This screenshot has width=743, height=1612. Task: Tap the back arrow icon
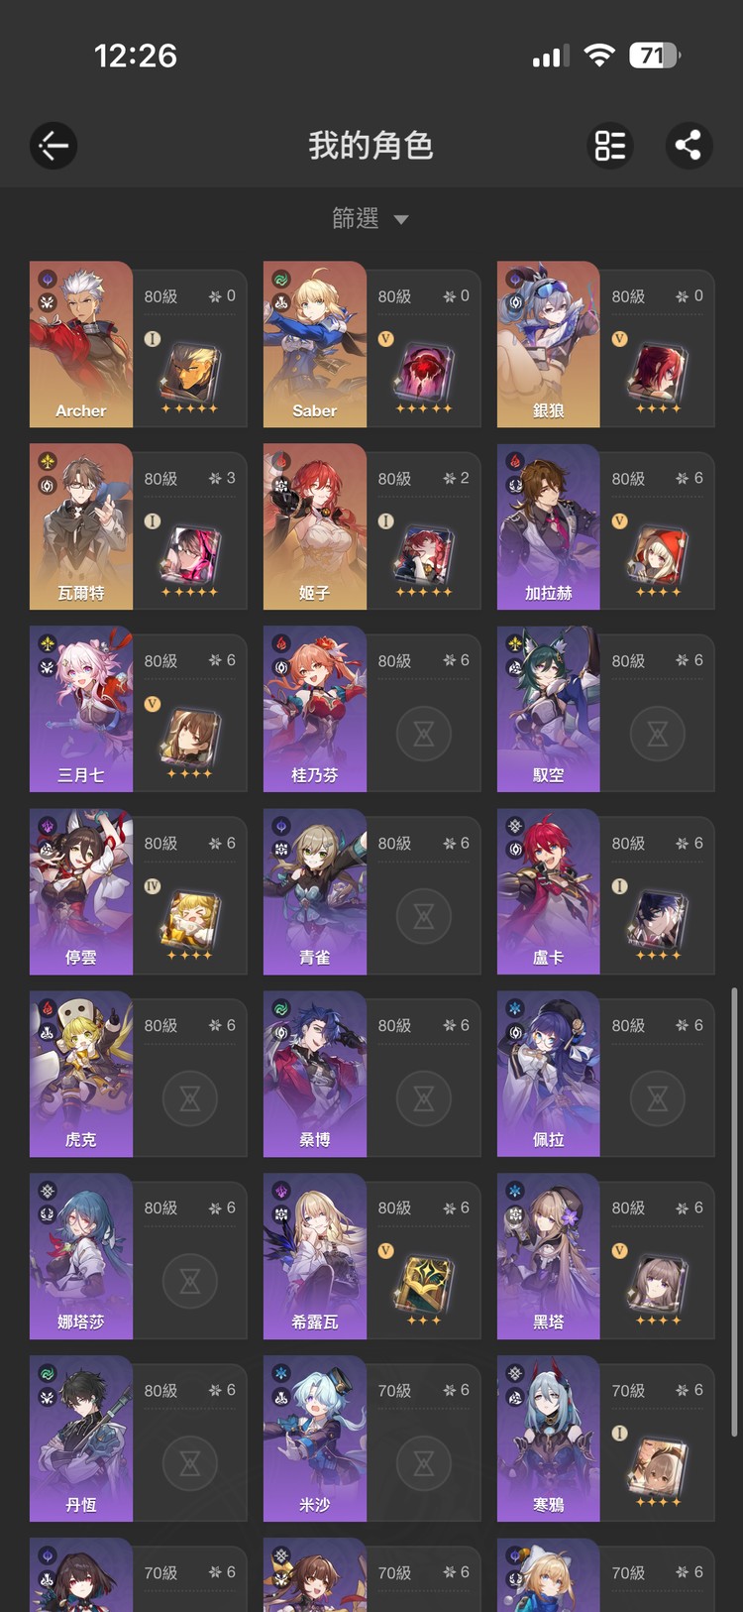coord(53,146)
